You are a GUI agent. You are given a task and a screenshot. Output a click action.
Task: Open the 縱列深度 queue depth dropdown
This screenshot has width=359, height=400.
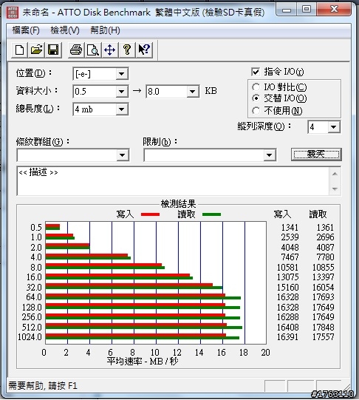coord(334,126)
